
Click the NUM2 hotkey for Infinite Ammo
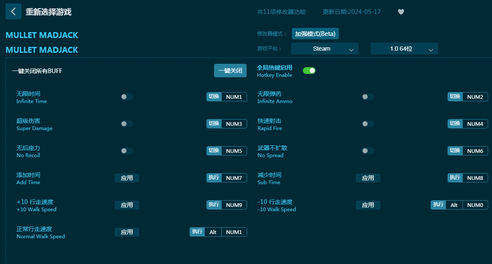click(x=475, y=97)
